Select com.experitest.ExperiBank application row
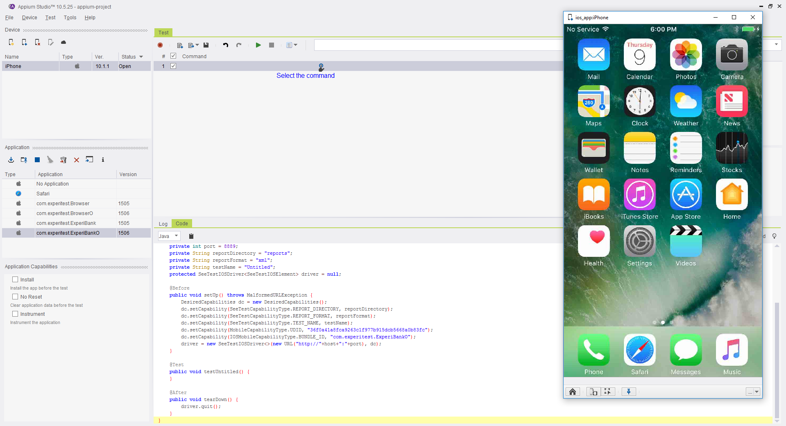 click(66, 223)
